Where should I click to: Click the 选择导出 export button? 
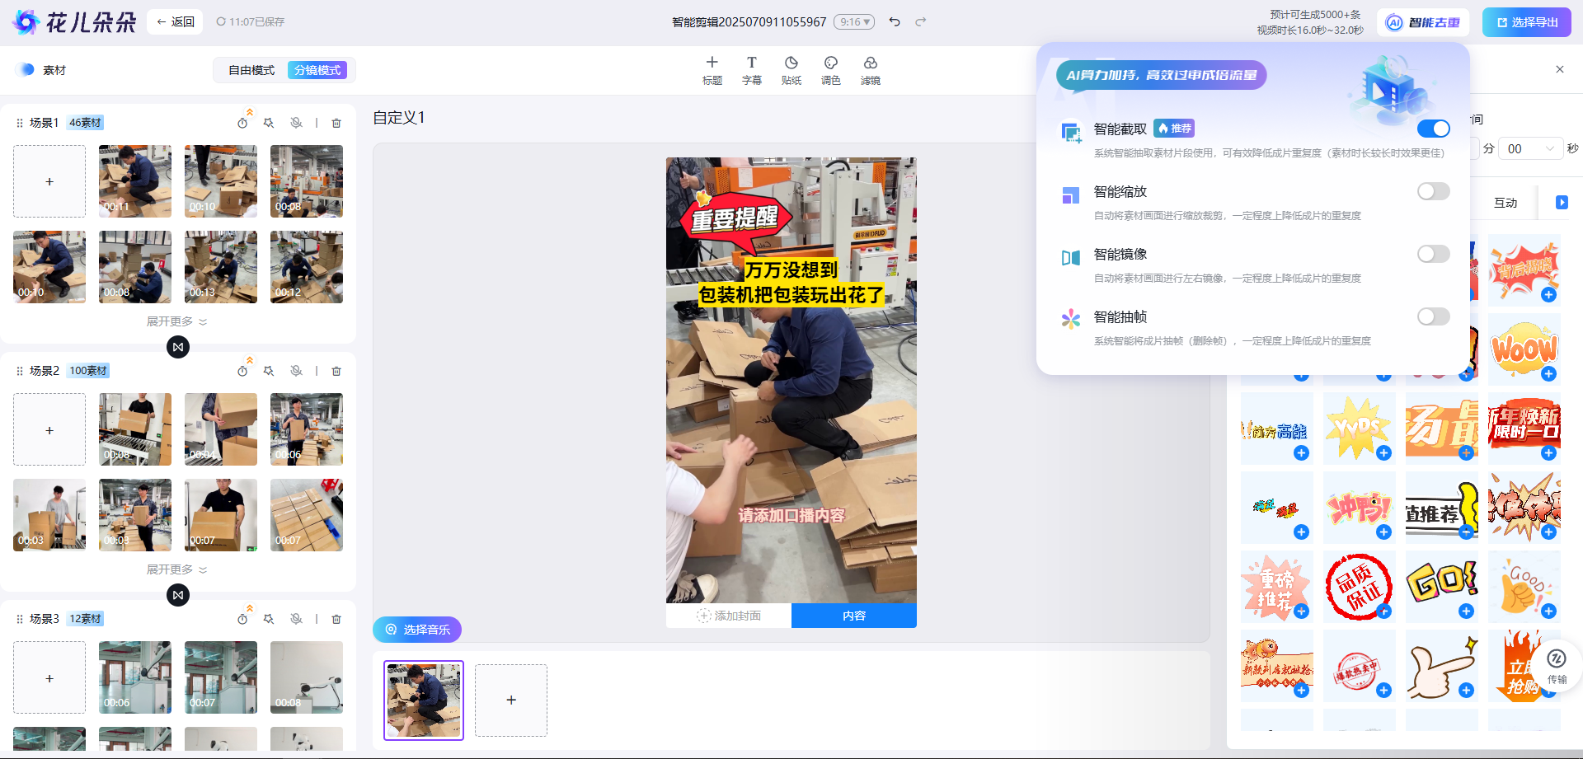(1527, 22)
